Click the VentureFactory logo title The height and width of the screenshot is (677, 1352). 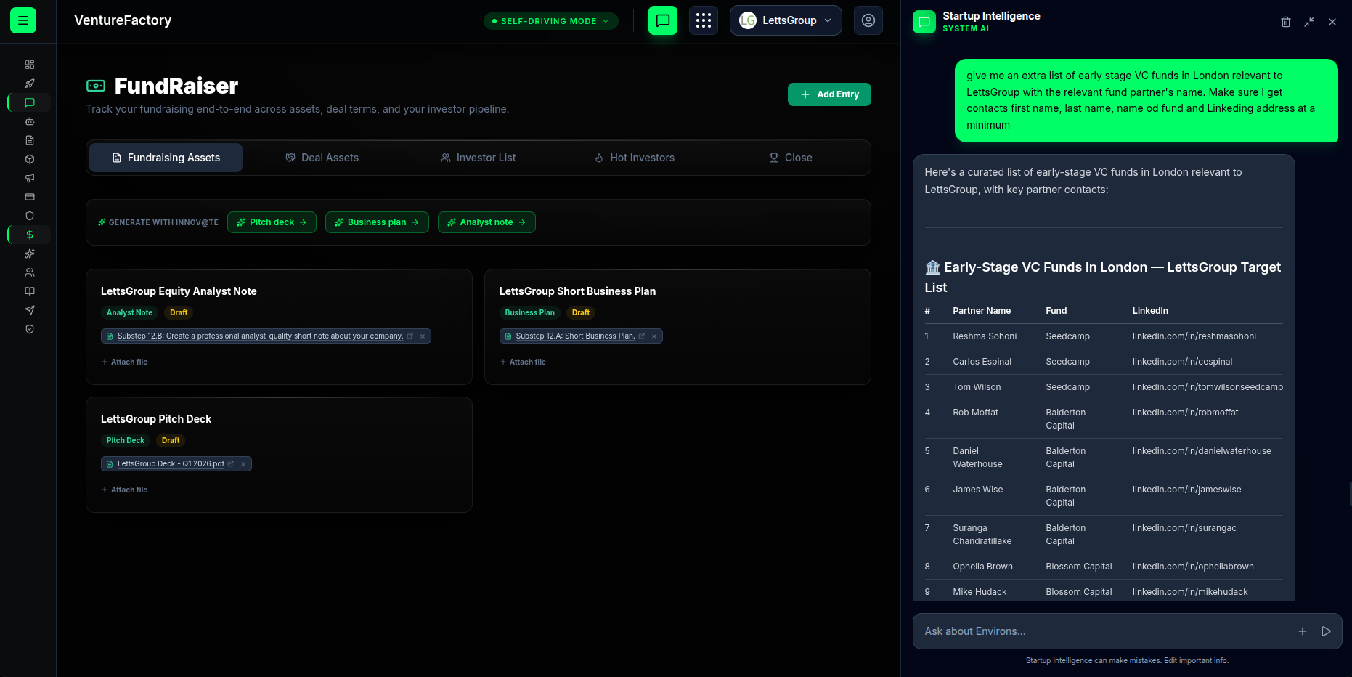coord(123,20)
